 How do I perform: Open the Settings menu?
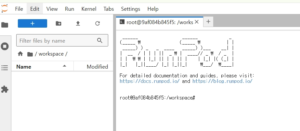(x=130, y=9)
